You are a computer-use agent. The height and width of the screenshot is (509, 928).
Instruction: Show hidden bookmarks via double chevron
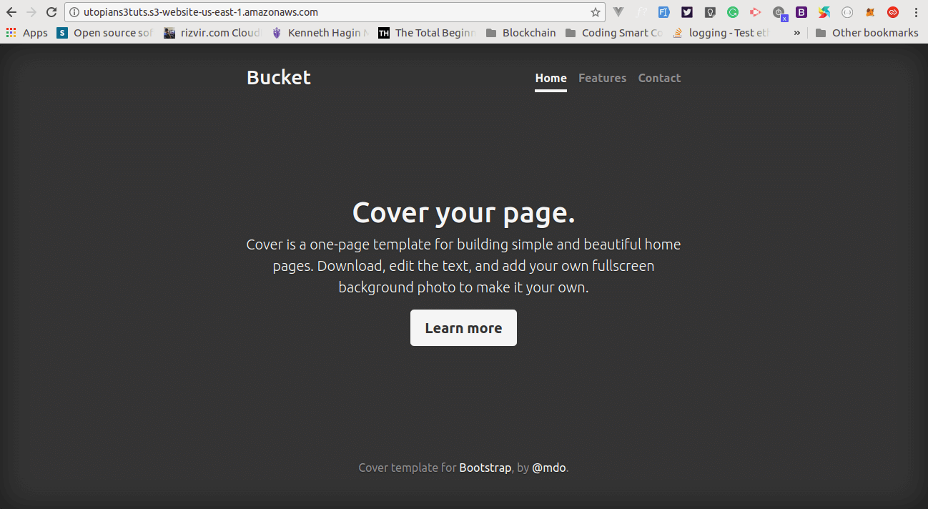coord(796,33)
